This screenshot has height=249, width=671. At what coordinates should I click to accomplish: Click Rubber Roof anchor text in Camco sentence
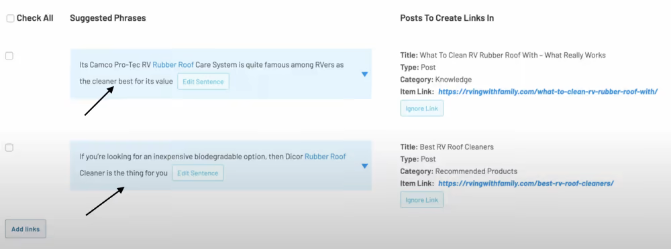coord(173,65)
